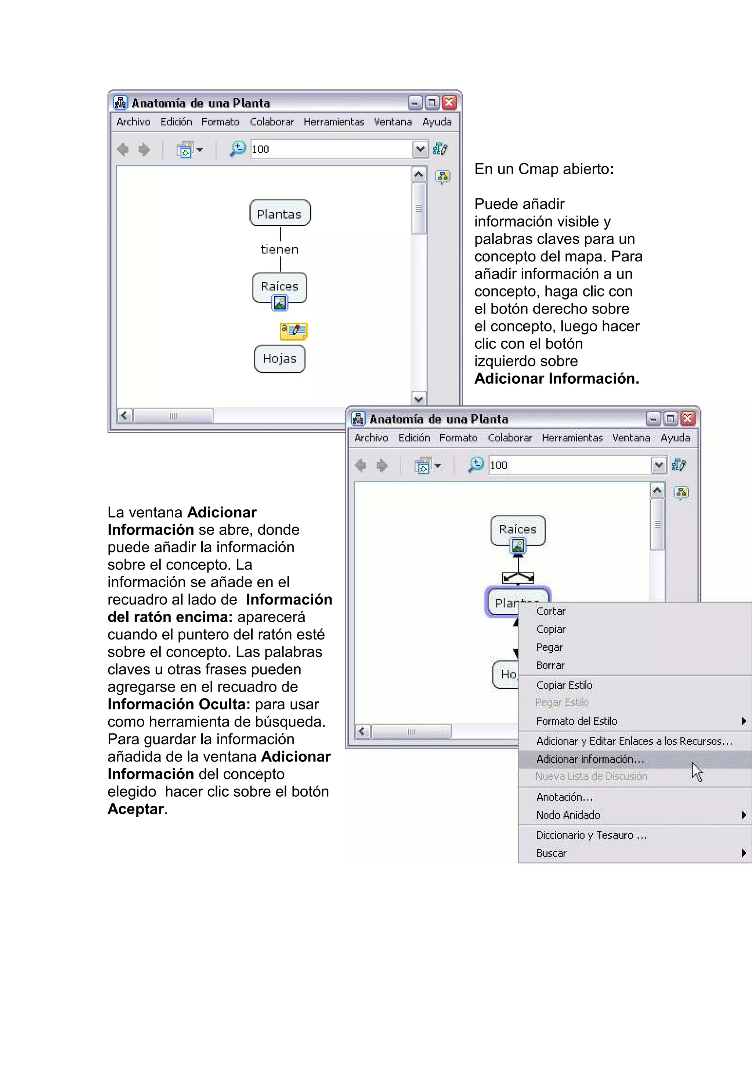
Task: Choose Copiar in context menu
Action: tap(635, 630)
